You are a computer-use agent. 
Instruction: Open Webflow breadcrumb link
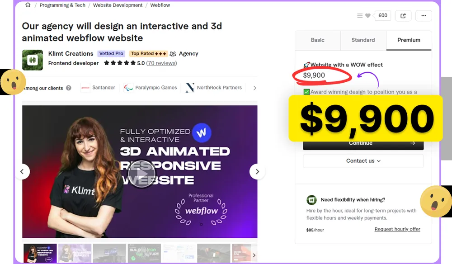point(160,5)
